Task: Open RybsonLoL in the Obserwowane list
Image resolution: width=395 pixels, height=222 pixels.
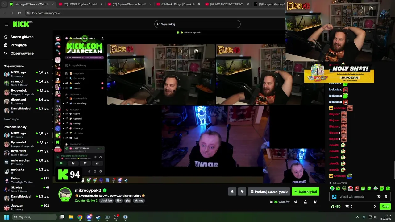Action: click(26, 92)
